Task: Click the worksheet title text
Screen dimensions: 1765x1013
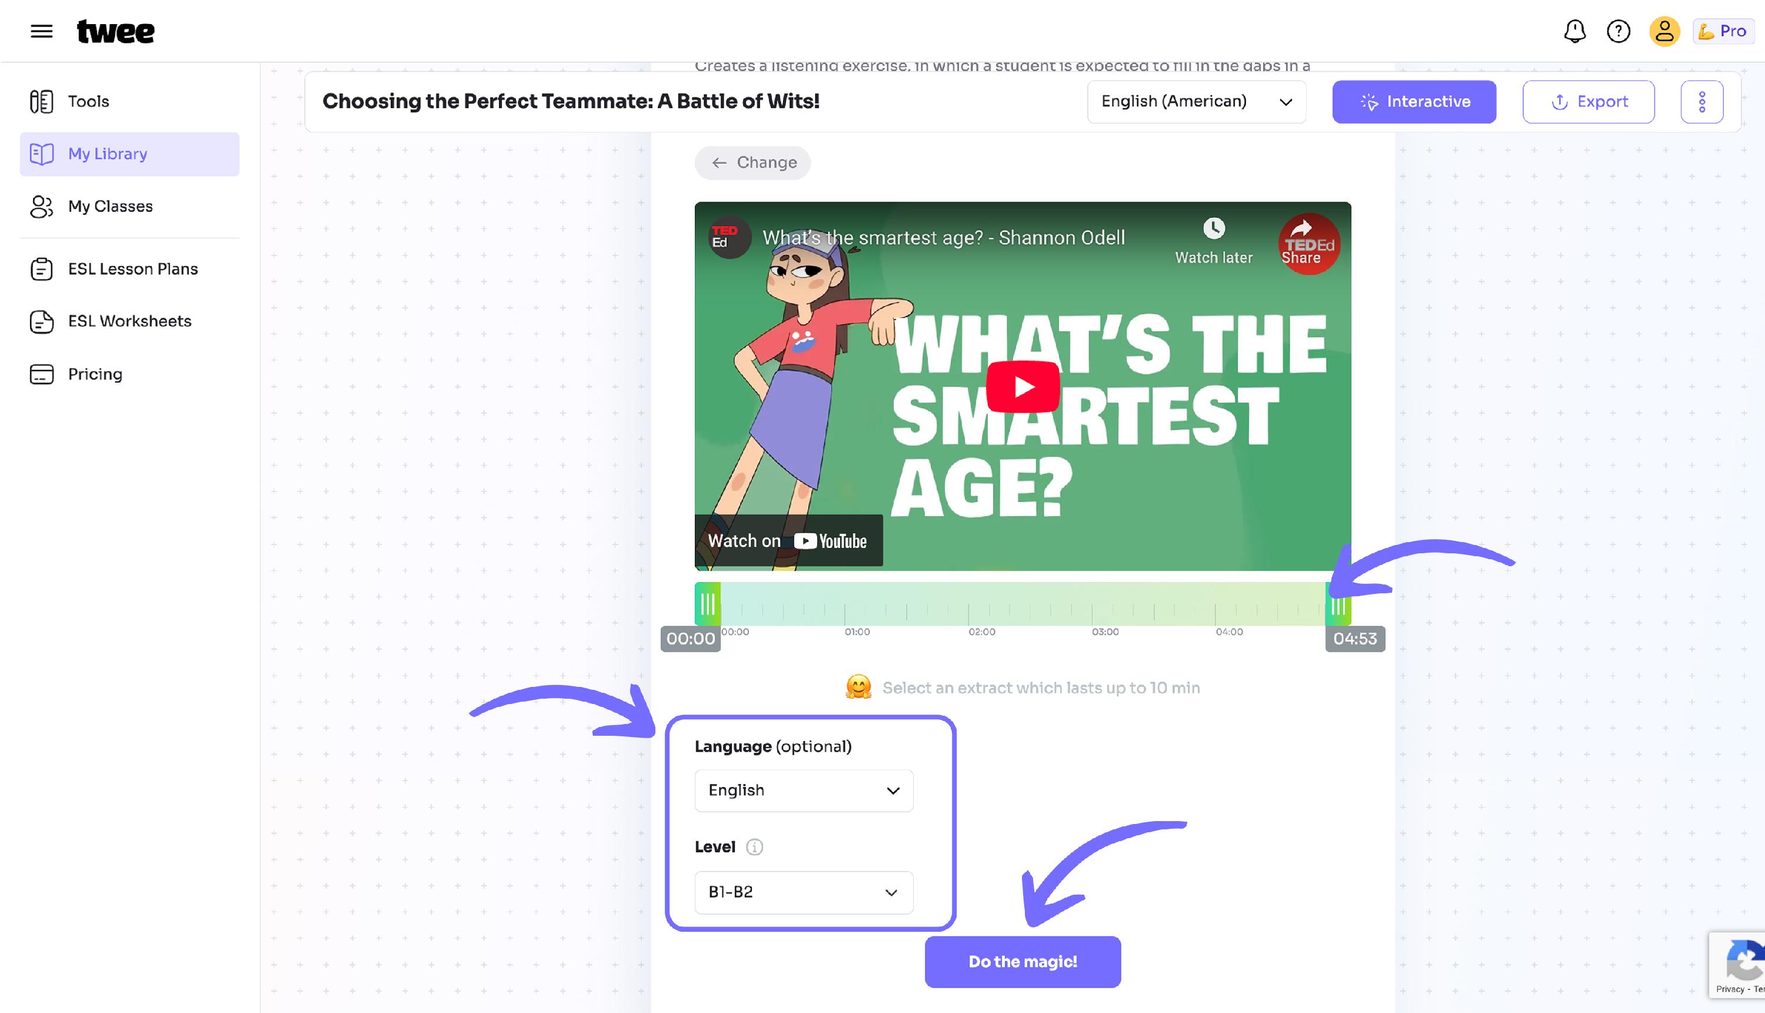Action: pyautogui.click(x=570, y=102)
